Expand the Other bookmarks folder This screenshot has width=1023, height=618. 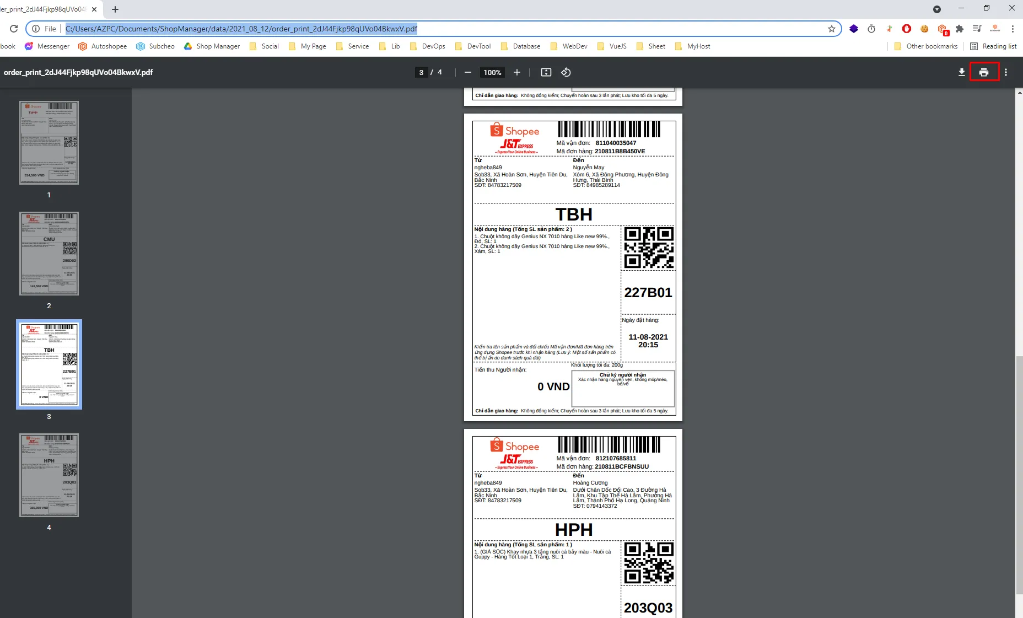pyautogui.click(x=926, y=46)
